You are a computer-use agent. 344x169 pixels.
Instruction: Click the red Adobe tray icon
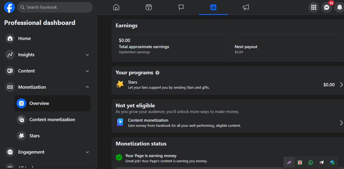click(300, 163)
